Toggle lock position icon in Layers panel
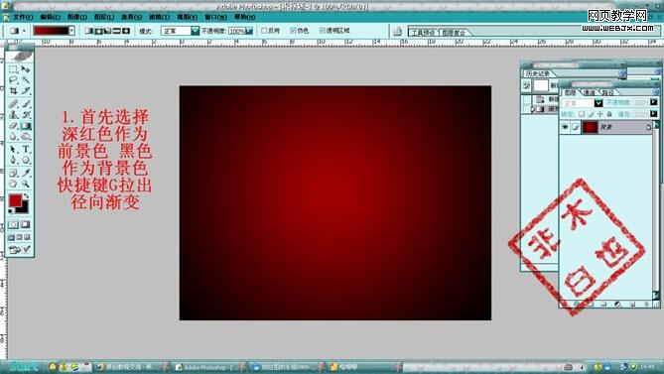This screenshot has height=374, width=664. pos(599,114)
